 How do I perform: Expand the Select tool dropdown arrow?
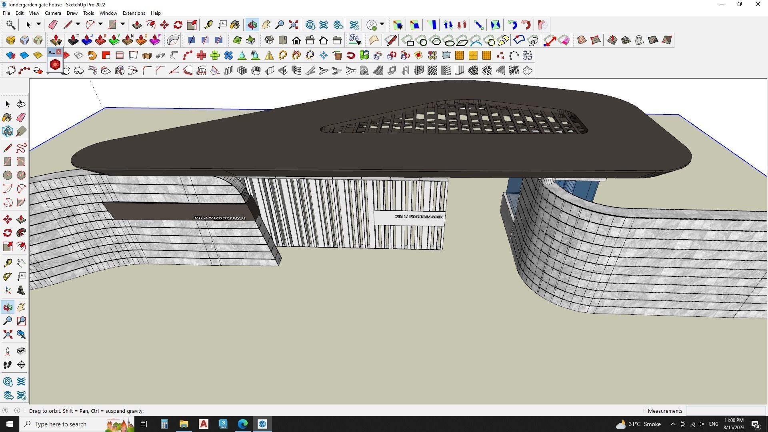pyautogui.click(x=39, y=24)
